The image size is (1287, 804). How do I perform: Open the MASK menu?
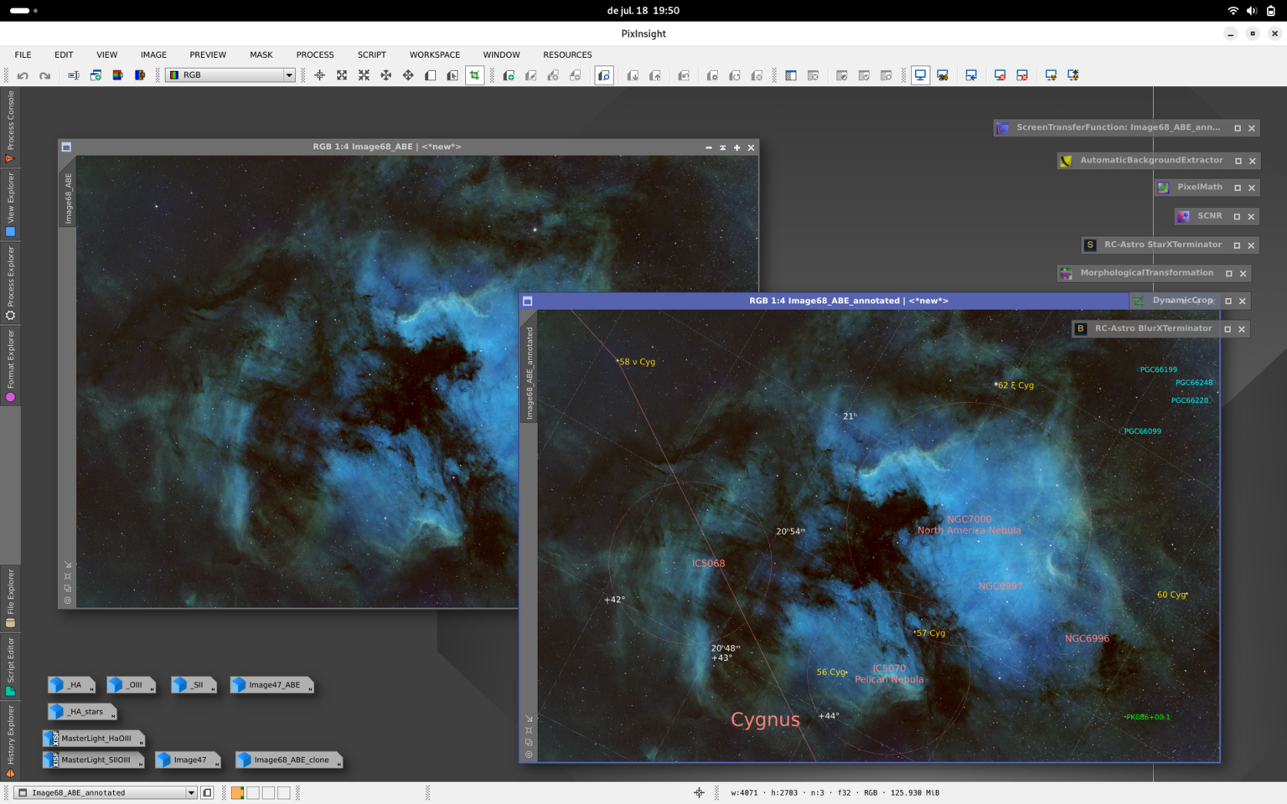pyautogui.click(x=261, y=54)
